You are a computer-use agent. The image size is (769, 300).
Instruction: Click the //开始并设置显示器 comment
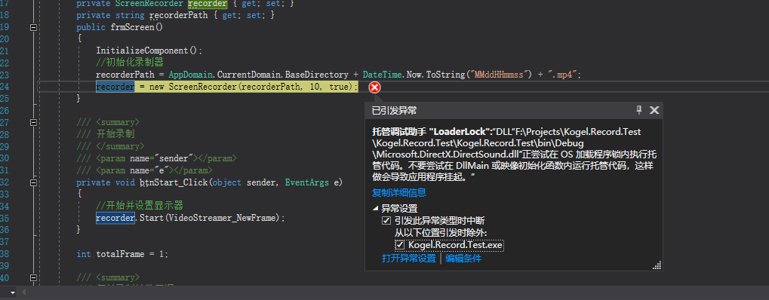[x=140, y=206]
